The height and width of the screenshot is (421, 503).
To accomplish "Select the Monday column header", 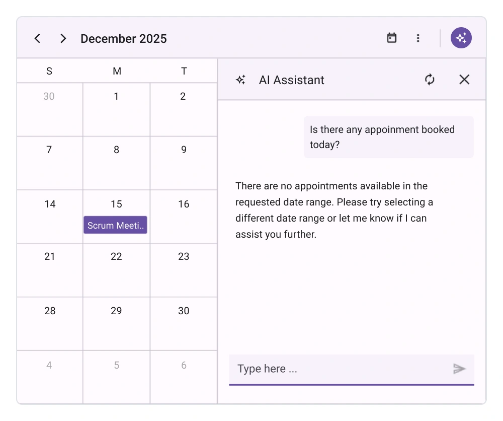I will 116,71.
